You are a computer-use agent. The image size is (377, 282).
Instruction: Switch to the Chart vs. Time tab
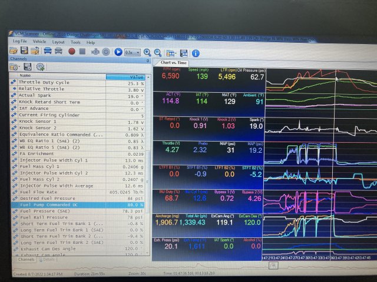coord(173,62)
